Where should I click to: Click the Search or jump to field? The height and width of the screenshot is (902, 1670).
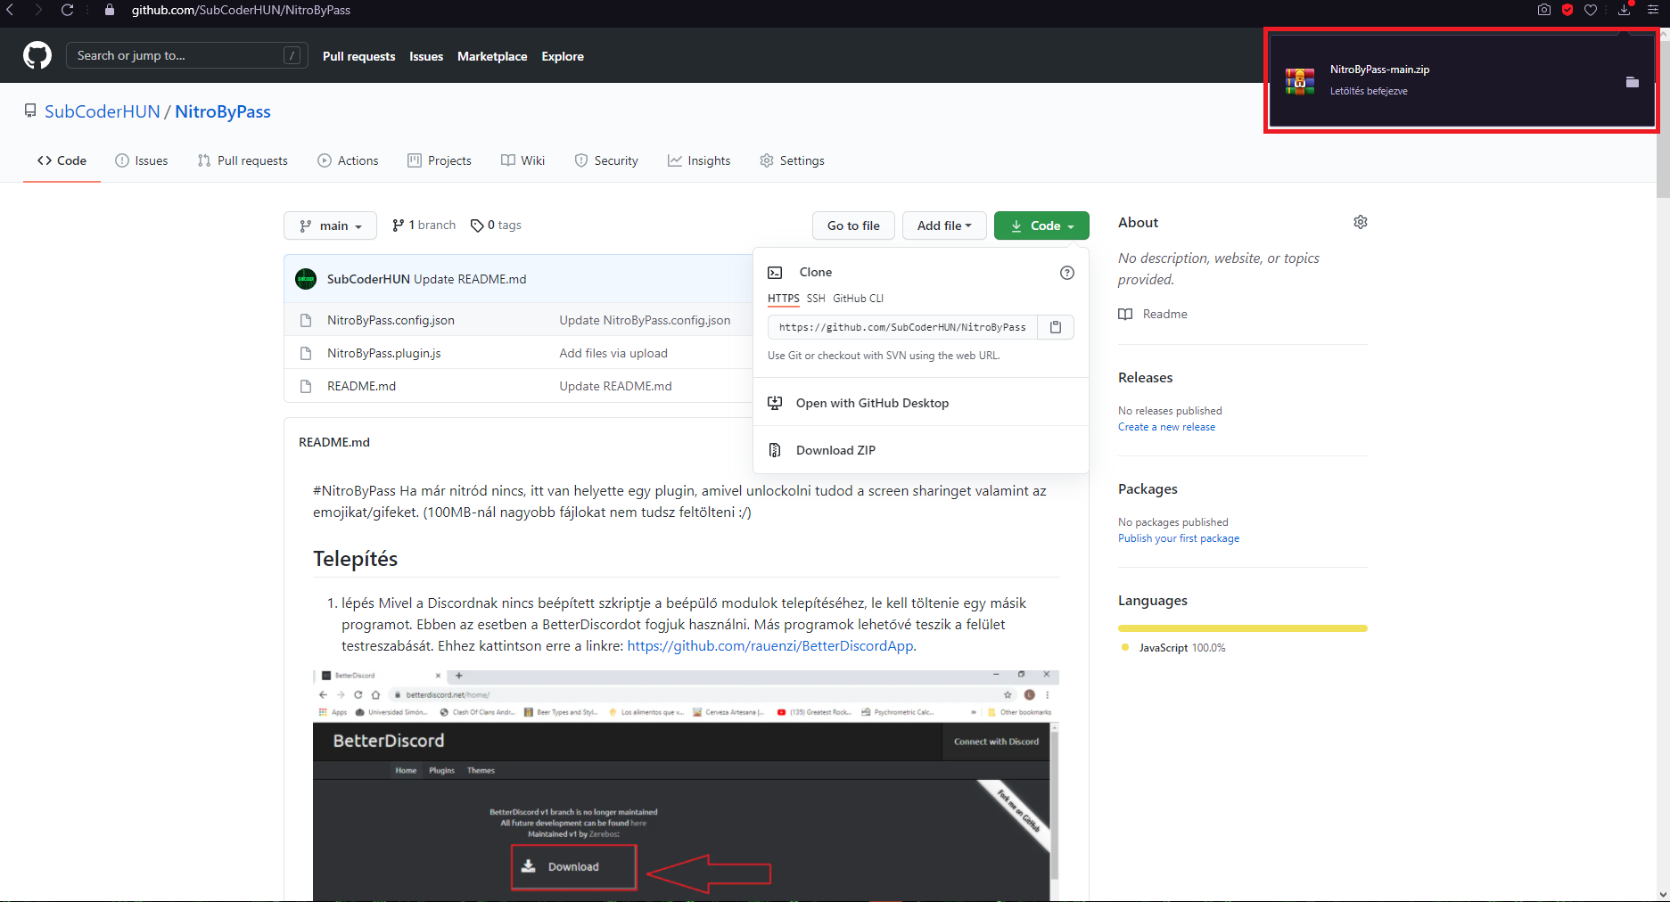point(187,55)
